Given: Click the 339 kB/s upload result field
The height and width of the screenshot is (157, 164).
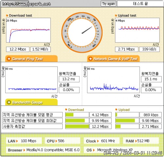Looking at the screenshot, I should [149, 49].
